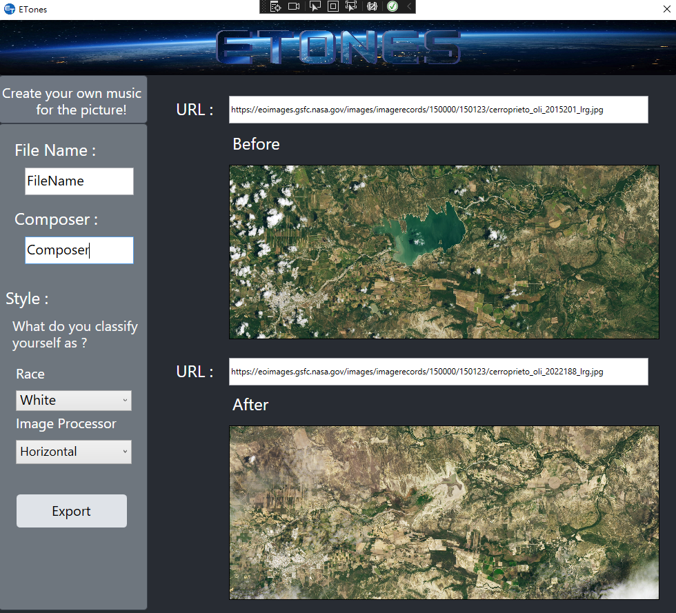Click the ETONES banner logo
Screen dimensions: 676x613
(x=338, y=47)
